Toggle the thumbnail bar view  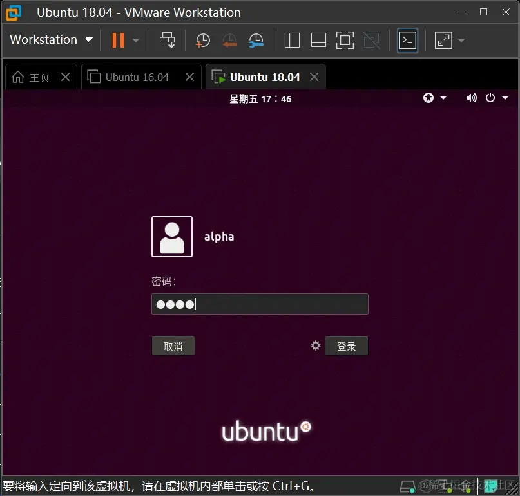318,41
